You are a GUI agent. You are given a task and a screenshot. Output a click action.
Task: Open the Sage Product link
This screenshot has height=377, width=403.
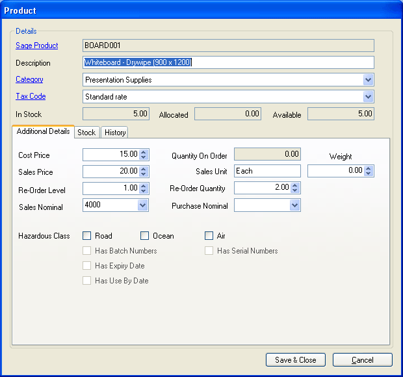pyautogui.click(x=37, y=45)
